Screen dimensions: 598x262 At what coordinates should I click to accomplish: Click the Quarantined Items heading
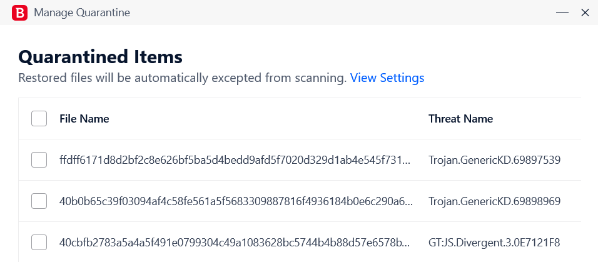pos(100,57)
